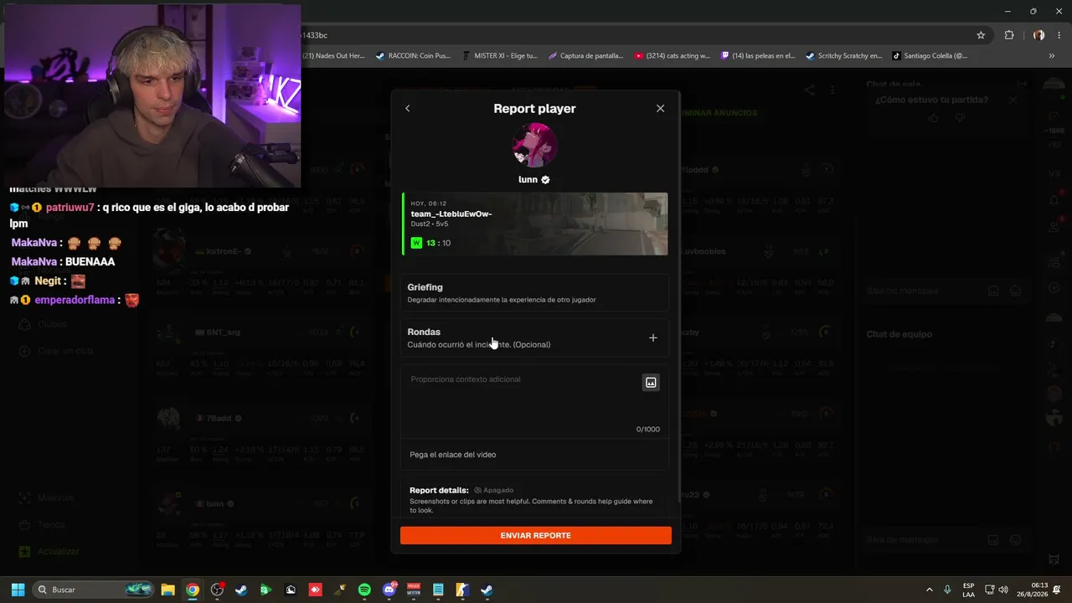Viewport: 1072px width, 603px height.
Task: Open the volume tray control
Action: pos(1003,590)
